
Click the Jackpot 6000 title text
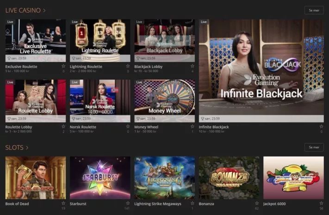click(274, 204)
